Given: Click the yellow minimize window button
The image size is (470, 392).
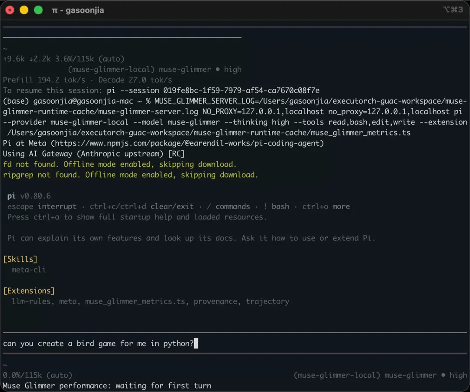Looking at the screenshot, I should pyautogui.click(x=24, y=10).
